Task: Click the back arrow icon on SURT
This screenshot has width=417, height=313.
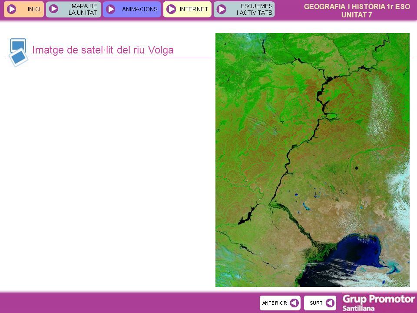Action: point(330,303)
